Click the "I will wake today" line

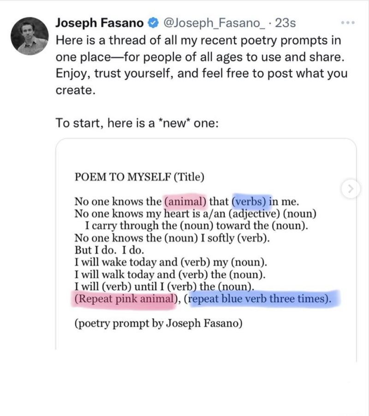(171, 263)
